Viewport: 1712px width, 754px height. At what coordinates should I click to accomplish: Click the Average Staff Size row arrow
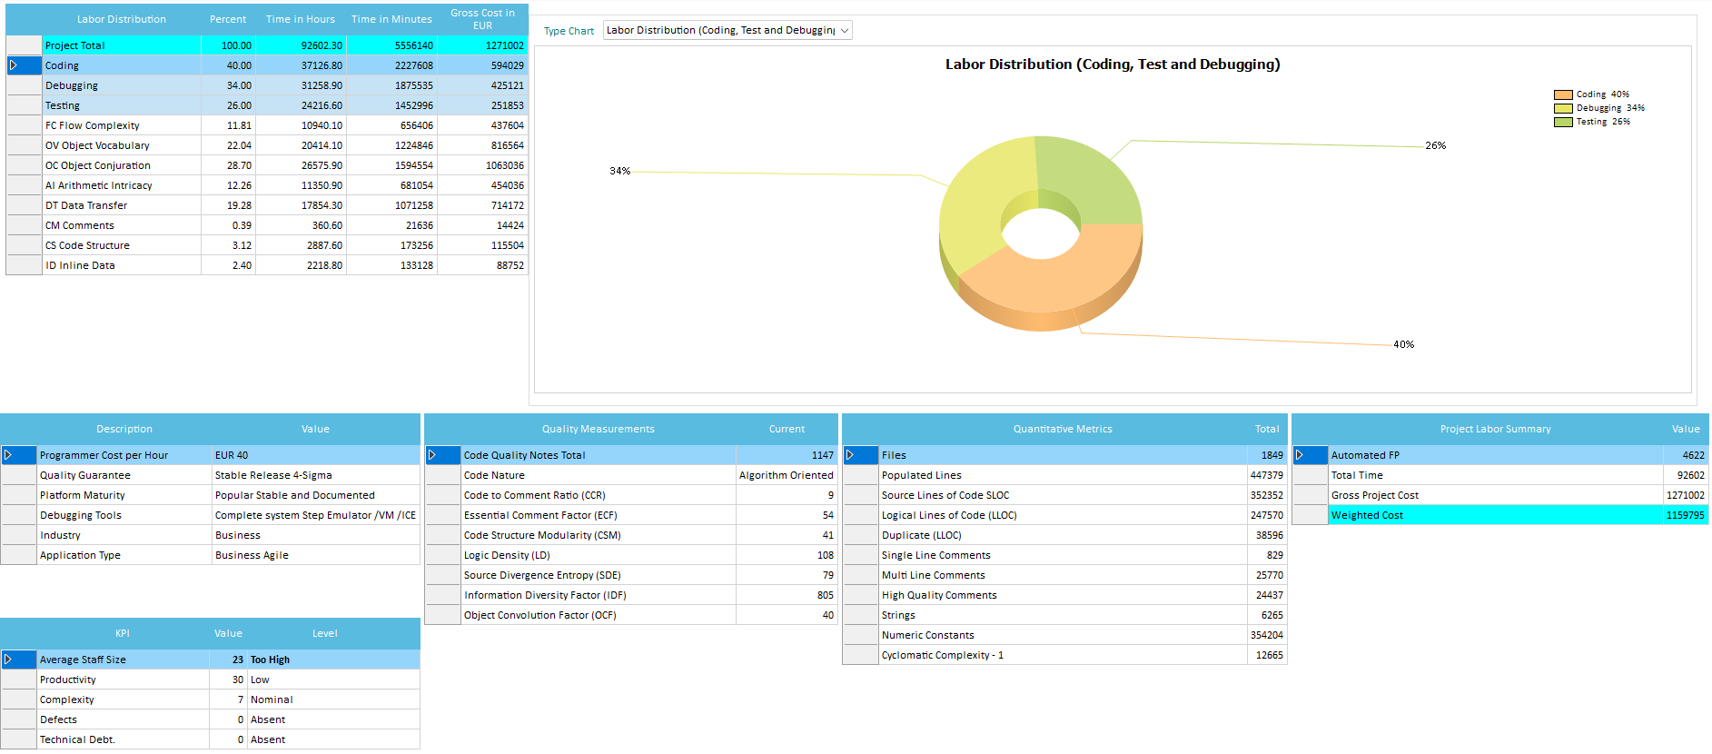coord(8,660)
